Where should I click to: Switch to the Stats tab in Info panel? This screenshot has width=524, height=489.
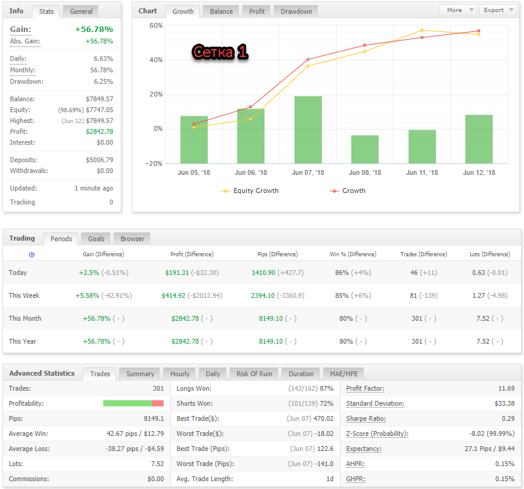pos(46,11)
